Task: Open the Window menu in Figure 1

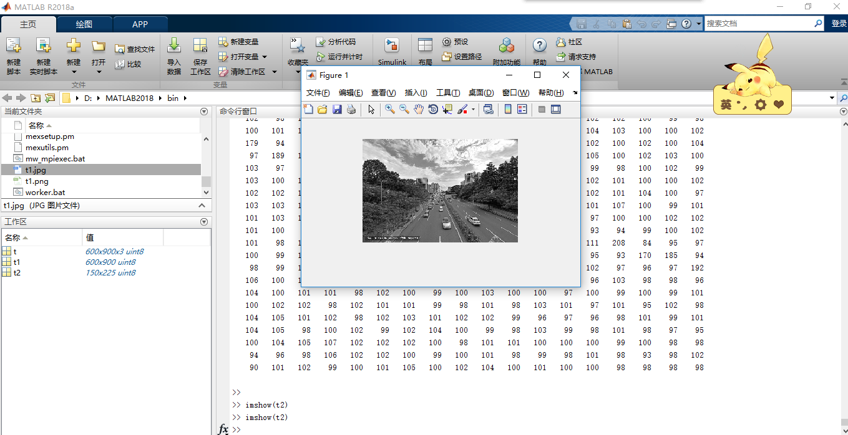Action: point(516,93)
